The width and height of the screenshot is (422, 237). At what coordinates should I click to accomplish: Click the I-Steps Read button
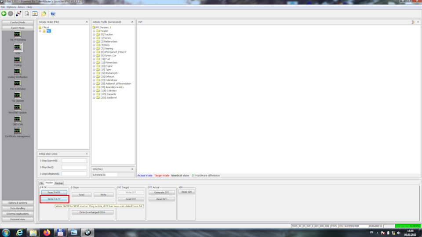pyautogui.click(x=81, y=194)
